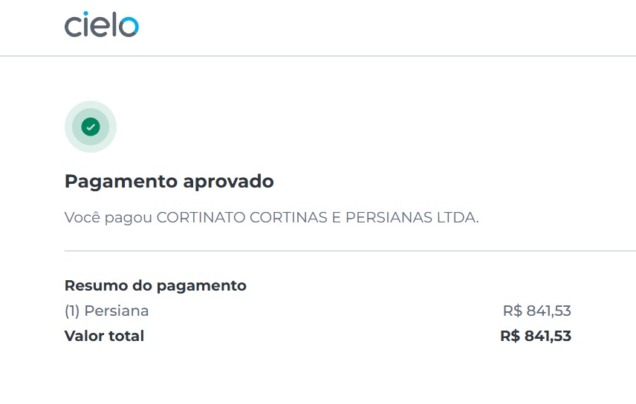The height and width of the screenshot is (404, 636).
Task: Click the word pagamento in the summary heading
Action: [x=201, y=287]
